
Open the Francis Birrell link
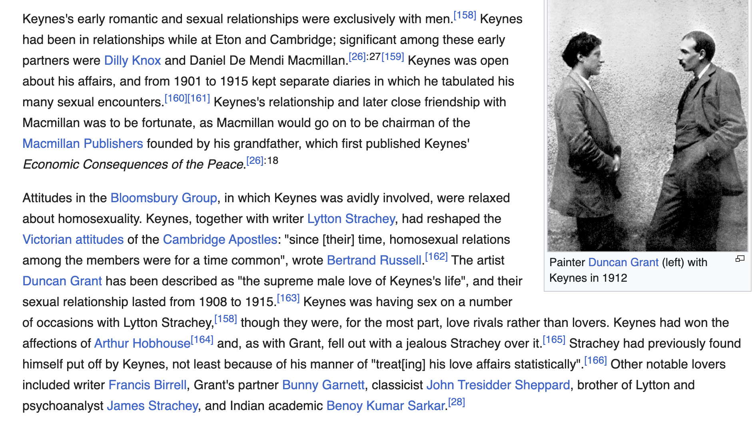[148, 385]
